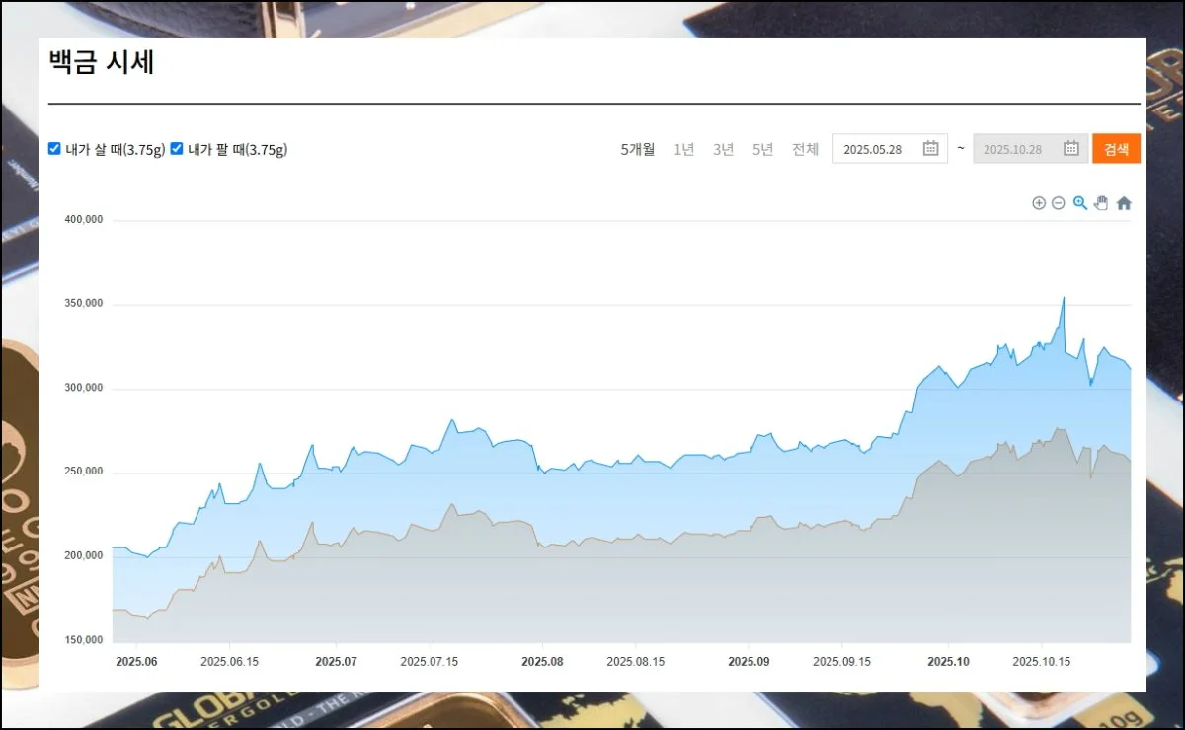Reset chart zoom with home icon

point(1124,203)
